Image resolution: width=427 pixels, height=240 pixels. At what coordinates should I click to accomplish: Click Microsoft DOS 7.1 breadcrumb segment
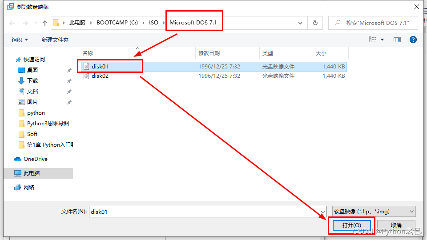point(193,23)
